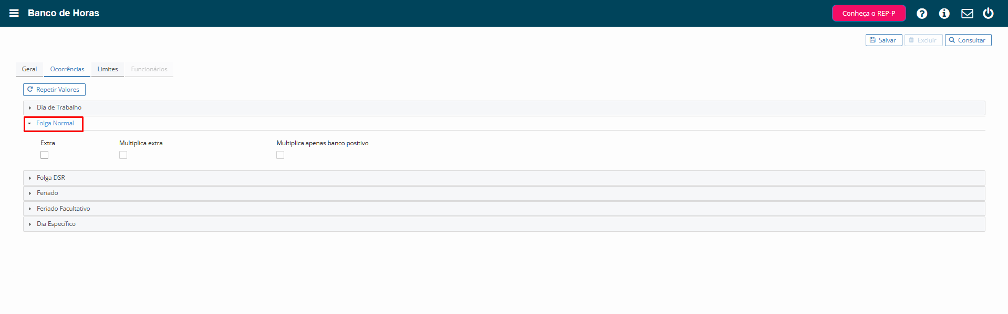
Task: Expand the Folga DSR section
Action: (x=504, y=178)
